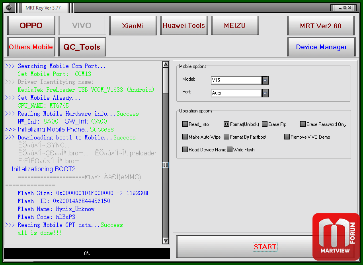Image resolution: width=363 pixels, height=265 pixels.
Task: Click log line 'CPU_NAME: MT6765'
Action: tap(43, 106)
